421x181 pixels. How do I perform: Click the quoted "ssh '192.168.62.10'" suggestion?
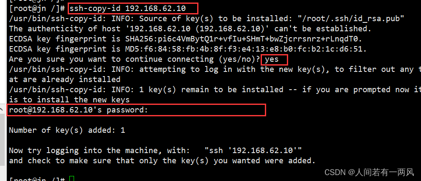[253, 151]
